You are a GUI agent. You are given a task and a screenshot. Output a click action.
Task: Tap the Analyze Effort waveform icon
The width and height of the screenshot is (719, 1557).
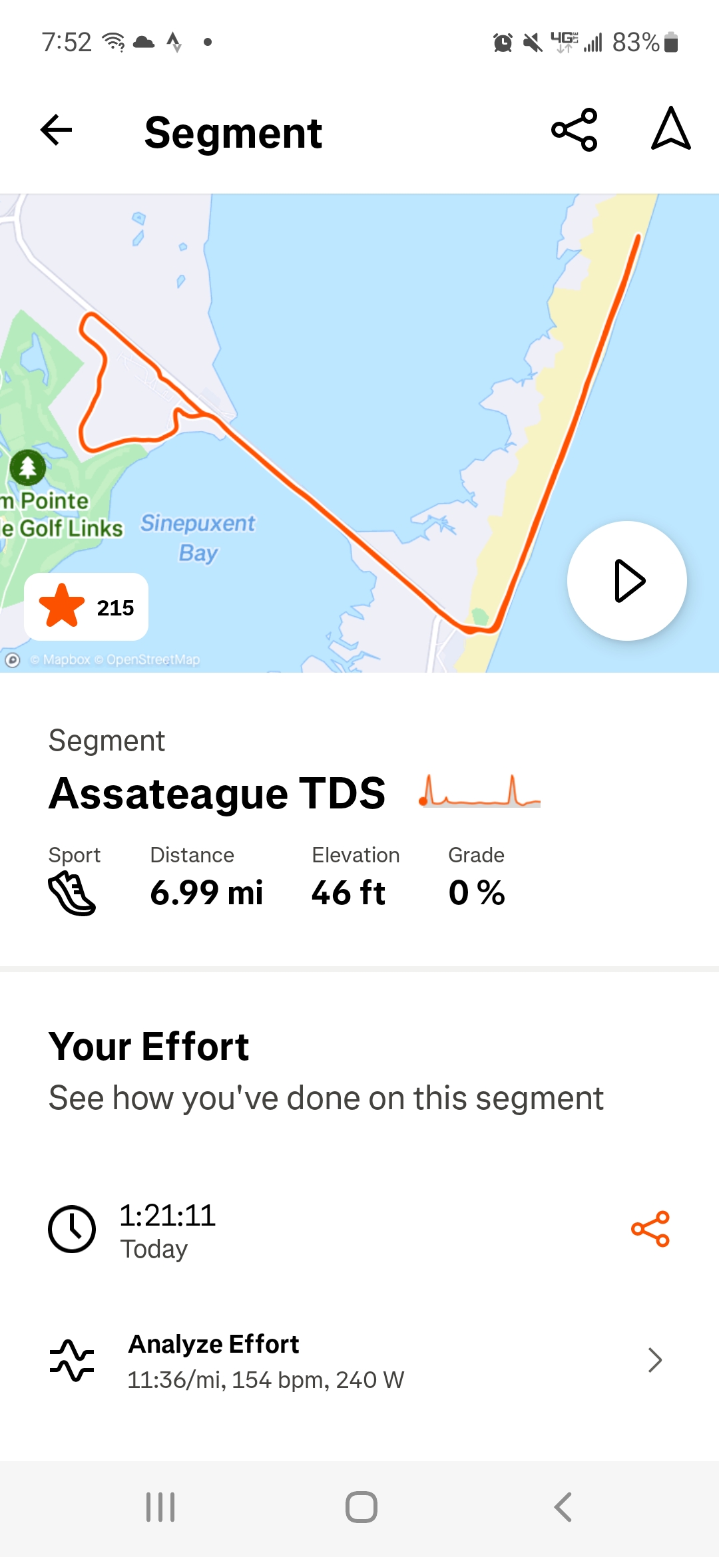[x=72, y=1361]
